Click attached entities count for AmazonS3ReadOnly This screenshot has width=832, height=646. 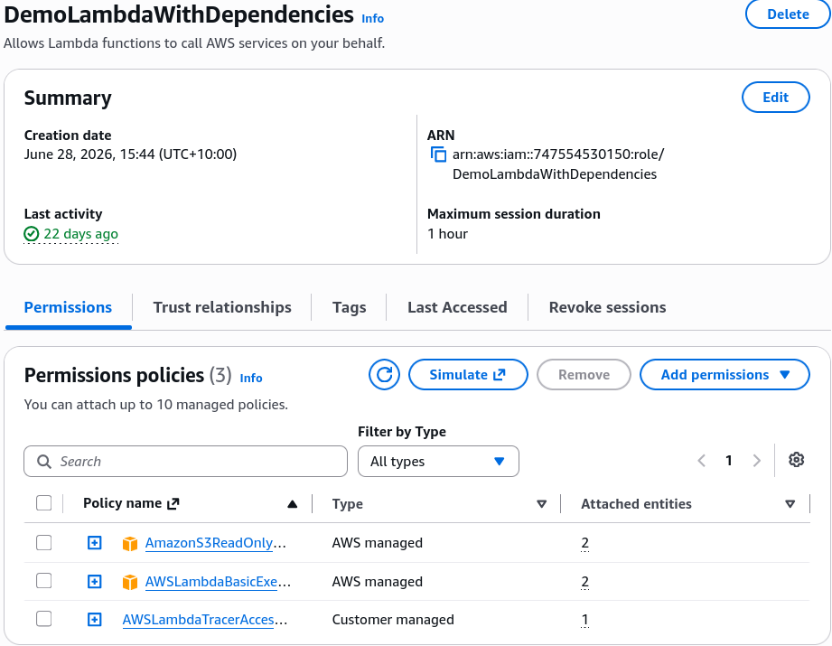coord(584,543)
